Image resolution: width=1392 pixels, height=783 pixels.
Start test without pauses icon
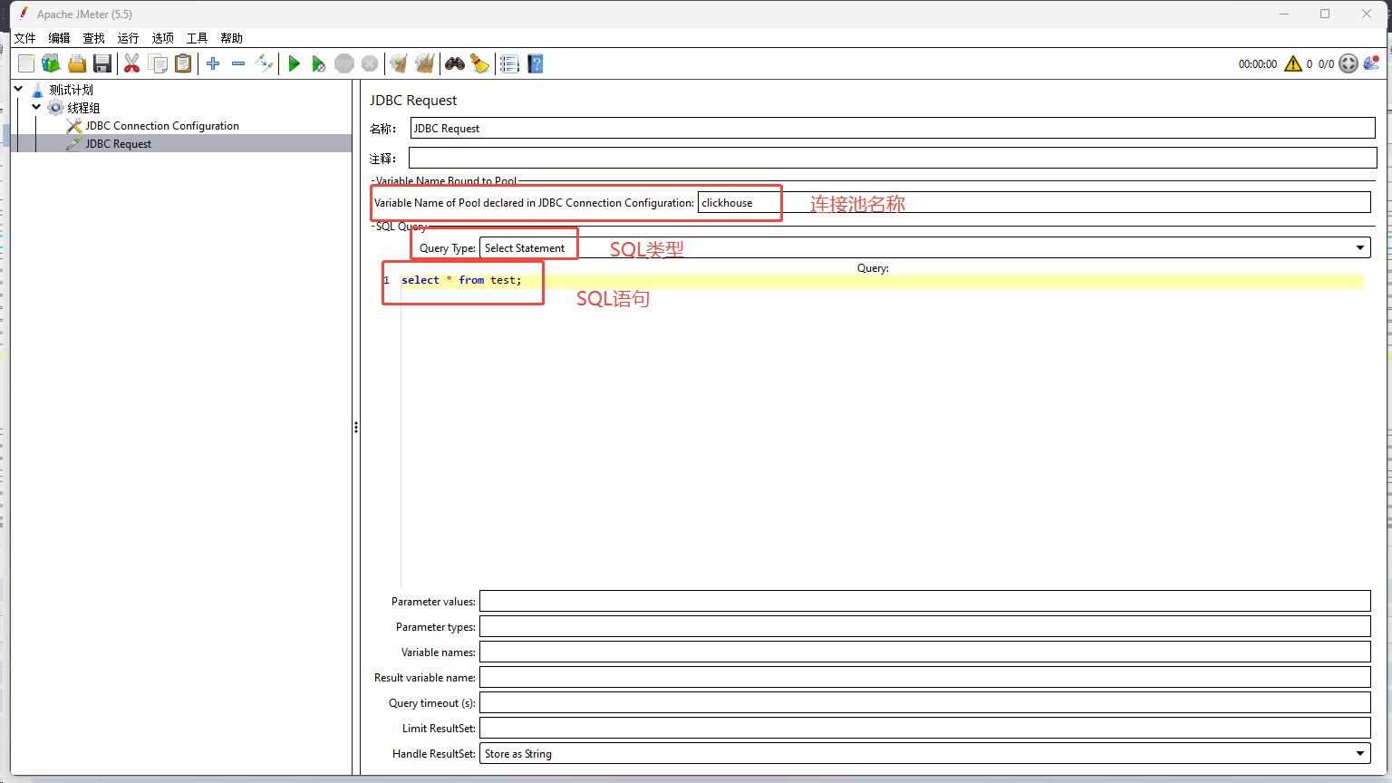[318, 63]
